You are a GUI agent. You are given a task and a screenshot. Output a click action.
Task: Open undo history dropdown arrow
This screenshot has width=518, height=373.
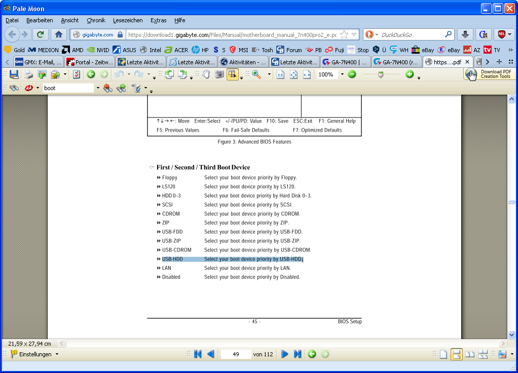(x=129, y=74)
